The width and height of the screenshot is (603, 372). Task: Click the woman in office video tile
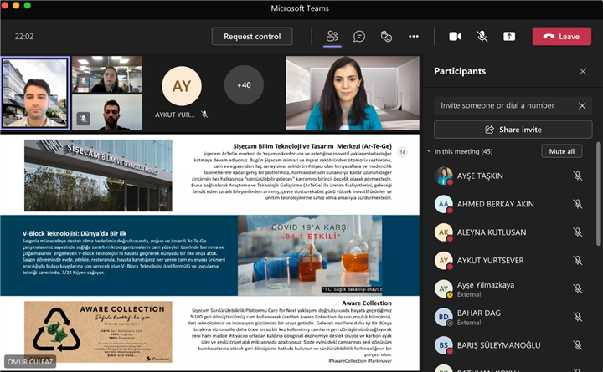pyautogui.click(x=107, y=74)
